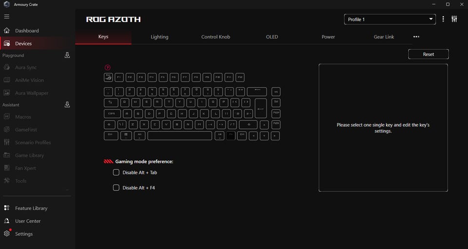Select the left Ctrl key

click(111, 135)
